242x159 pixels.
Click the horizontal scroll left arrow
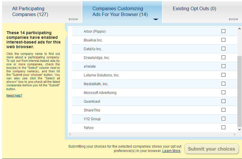click(x=70, y=134)
